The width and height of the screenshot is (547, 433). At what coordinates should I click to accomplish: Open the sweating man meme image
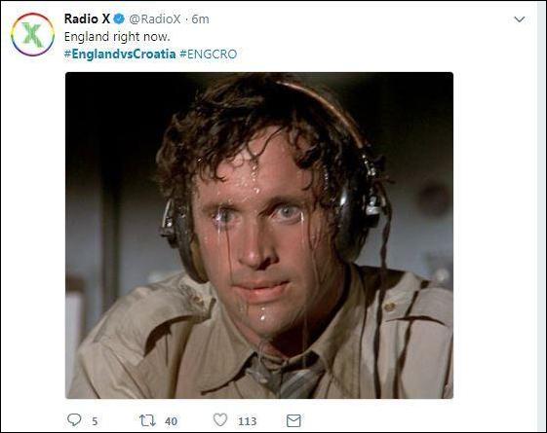pyautogui.click(x=259, y=235)
